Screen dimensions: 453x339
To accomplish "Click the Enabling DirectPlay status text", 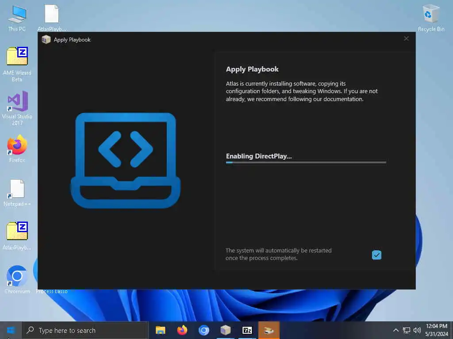I will [259, 156].
